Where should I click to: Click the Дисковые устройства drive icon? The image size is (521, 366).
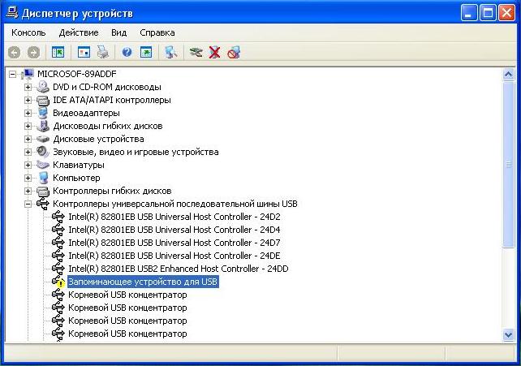coord(43,139)
